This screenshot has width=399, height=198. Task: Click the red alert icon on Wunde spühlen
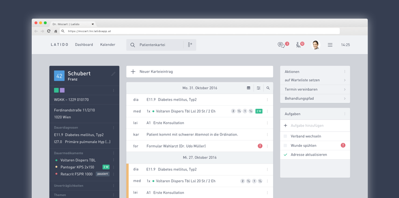tap(343, 145)
